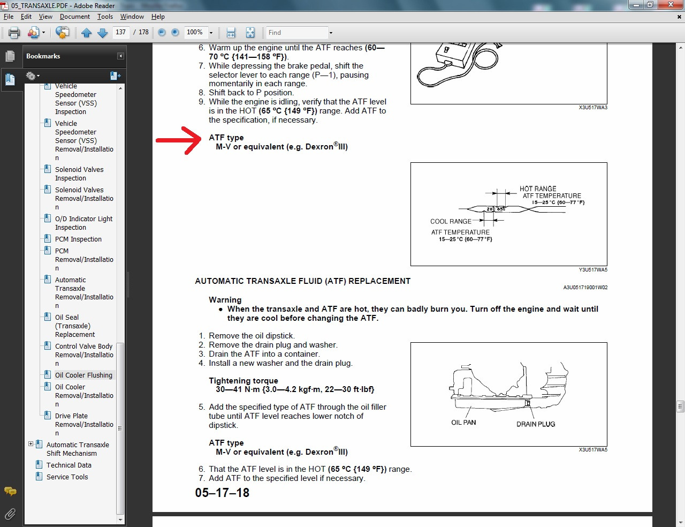685x527 pixels.
Task: Click the 'Tightening torque' line
Action: tap(243, 381)
